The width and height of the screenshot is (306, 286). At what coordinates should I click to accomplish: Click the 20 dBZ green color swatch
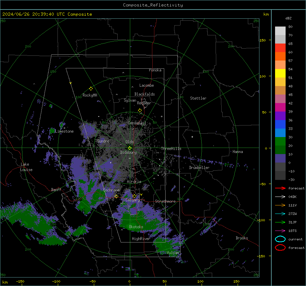coord(280,141)
